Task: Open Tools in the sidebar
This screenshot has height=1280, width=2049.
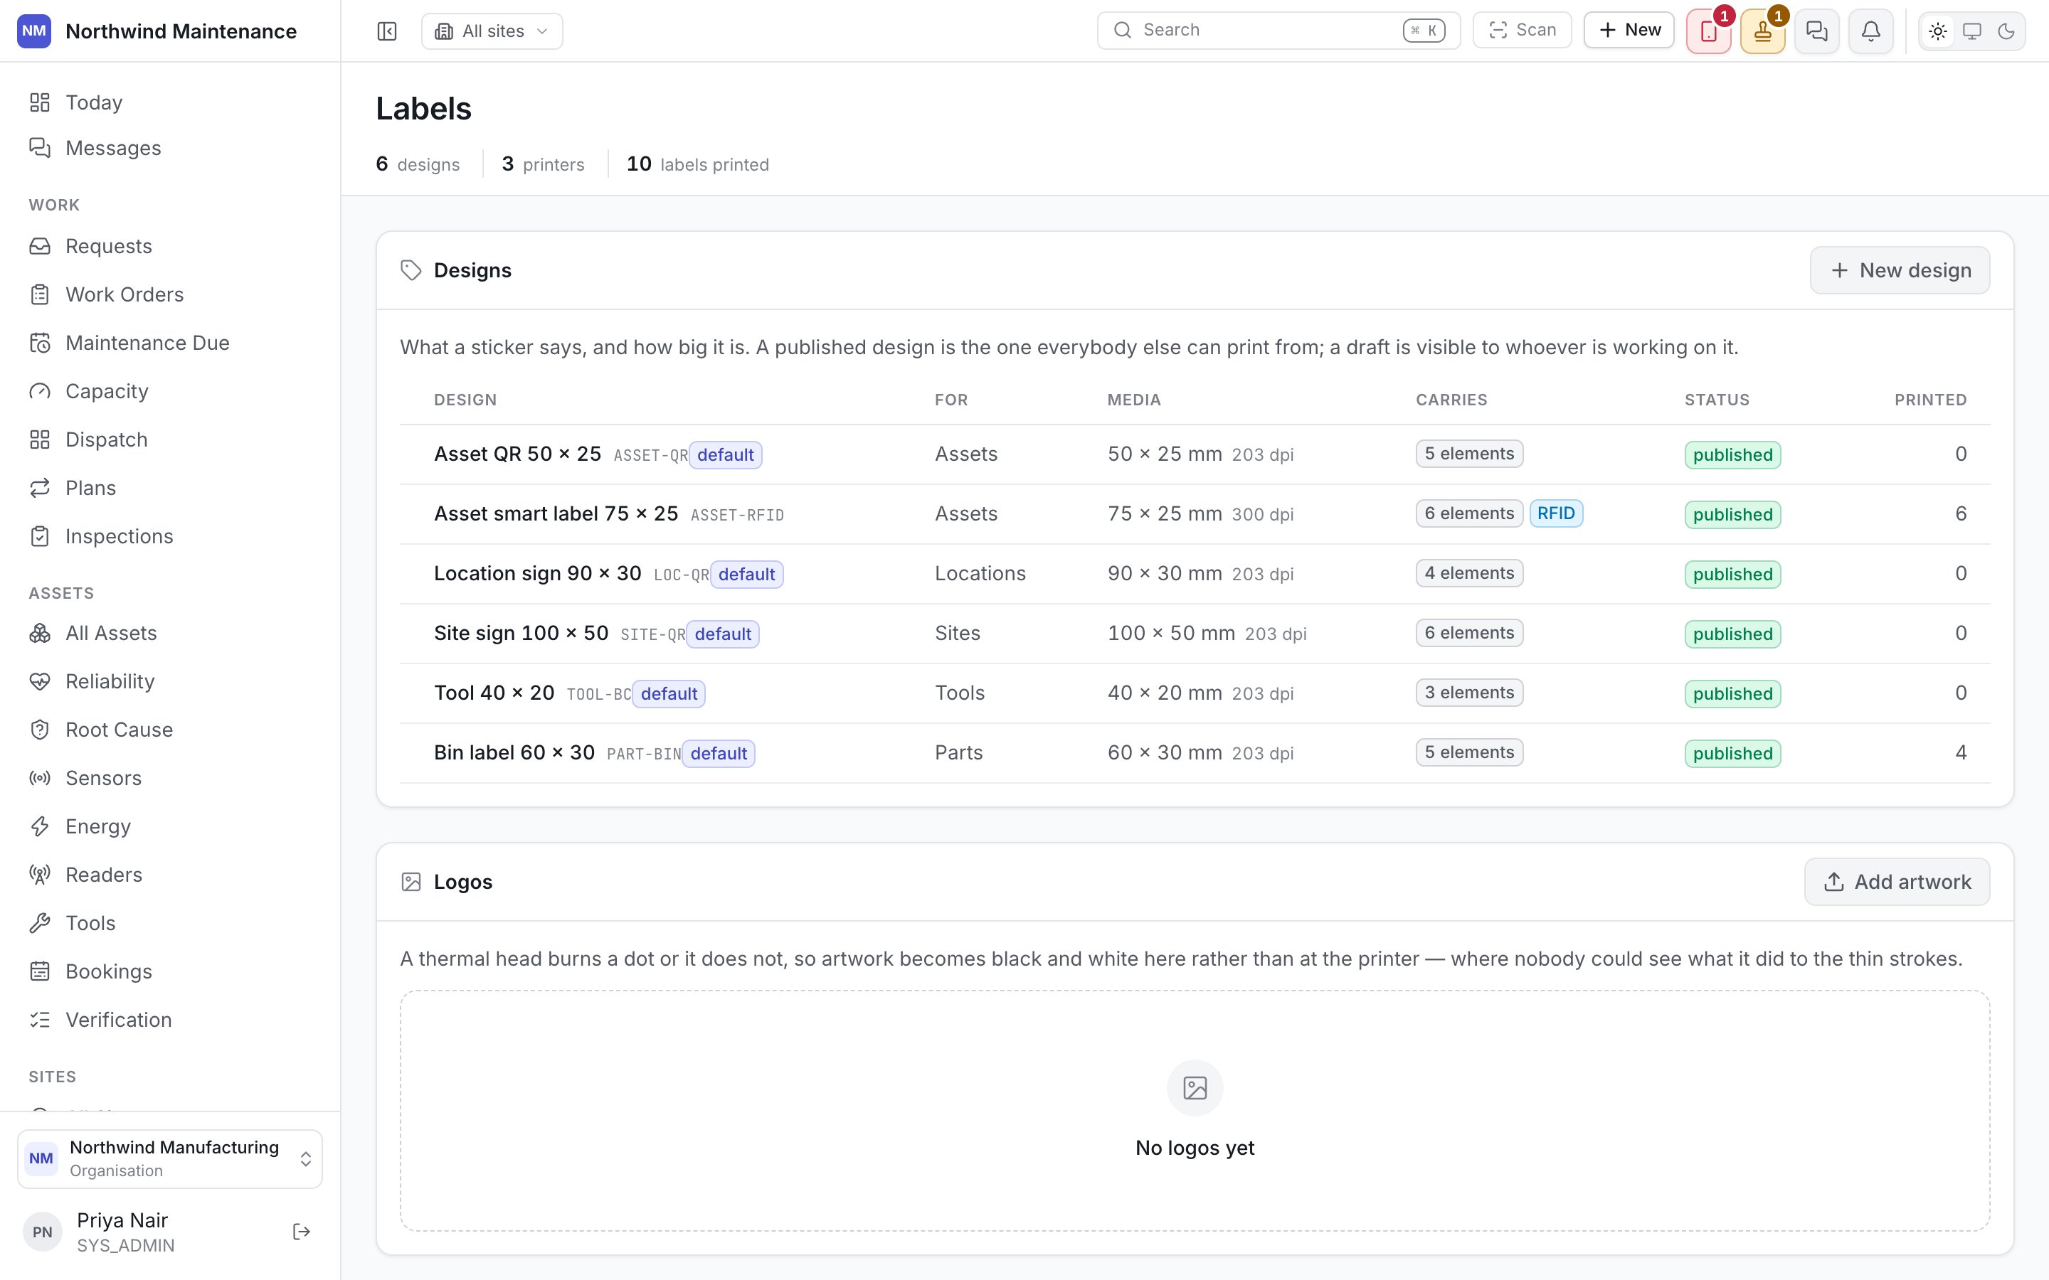Action: click(x=170, y=923)
